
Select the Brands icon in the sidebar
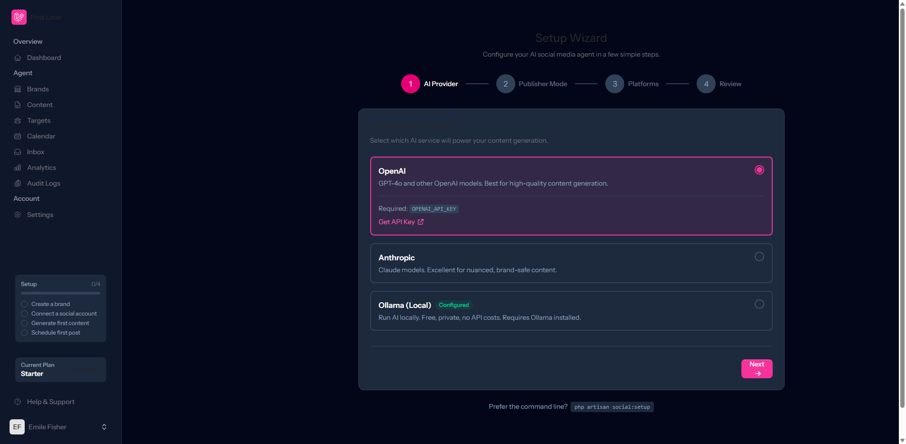point(17,89)
